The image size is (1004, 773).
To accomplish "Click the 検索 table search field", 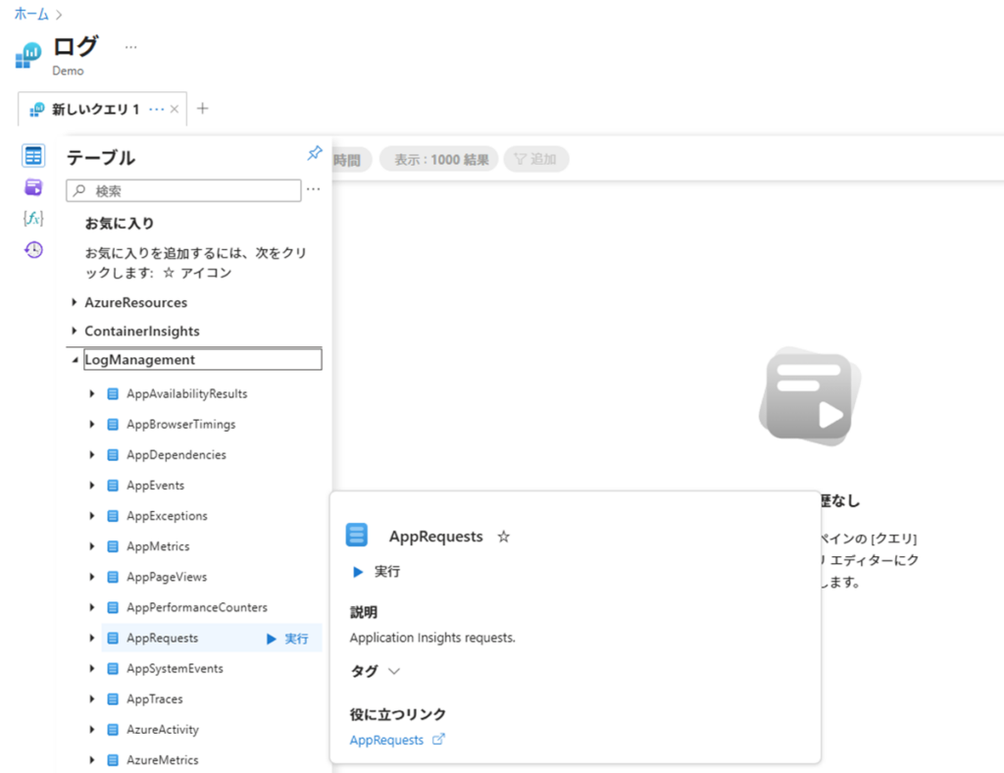I will pos(191,191).
